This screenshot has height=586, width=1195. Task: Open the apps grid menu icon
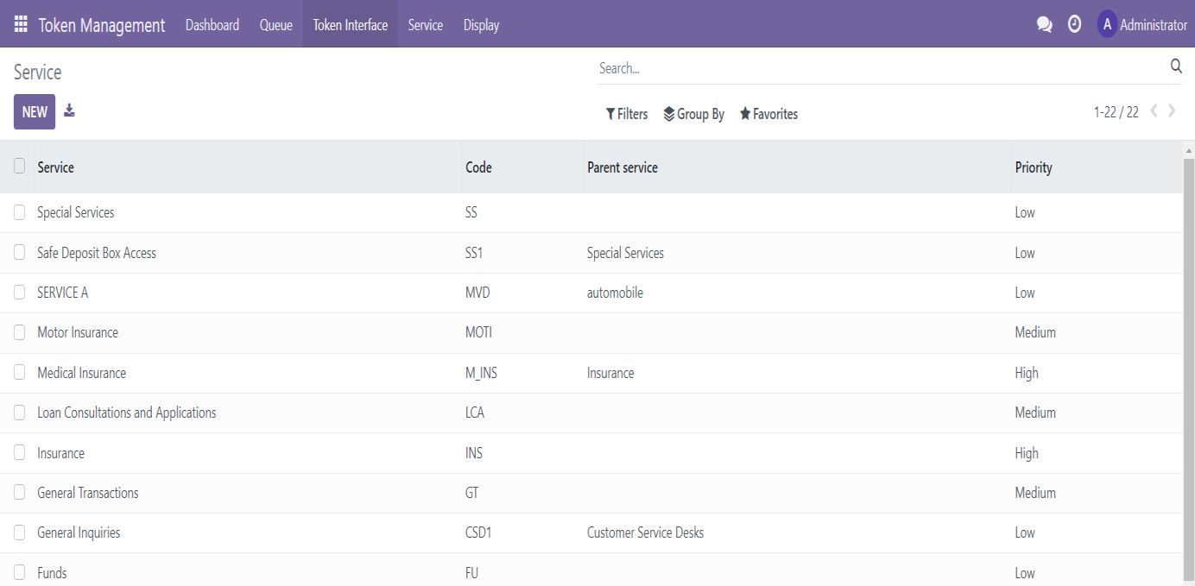21,24
